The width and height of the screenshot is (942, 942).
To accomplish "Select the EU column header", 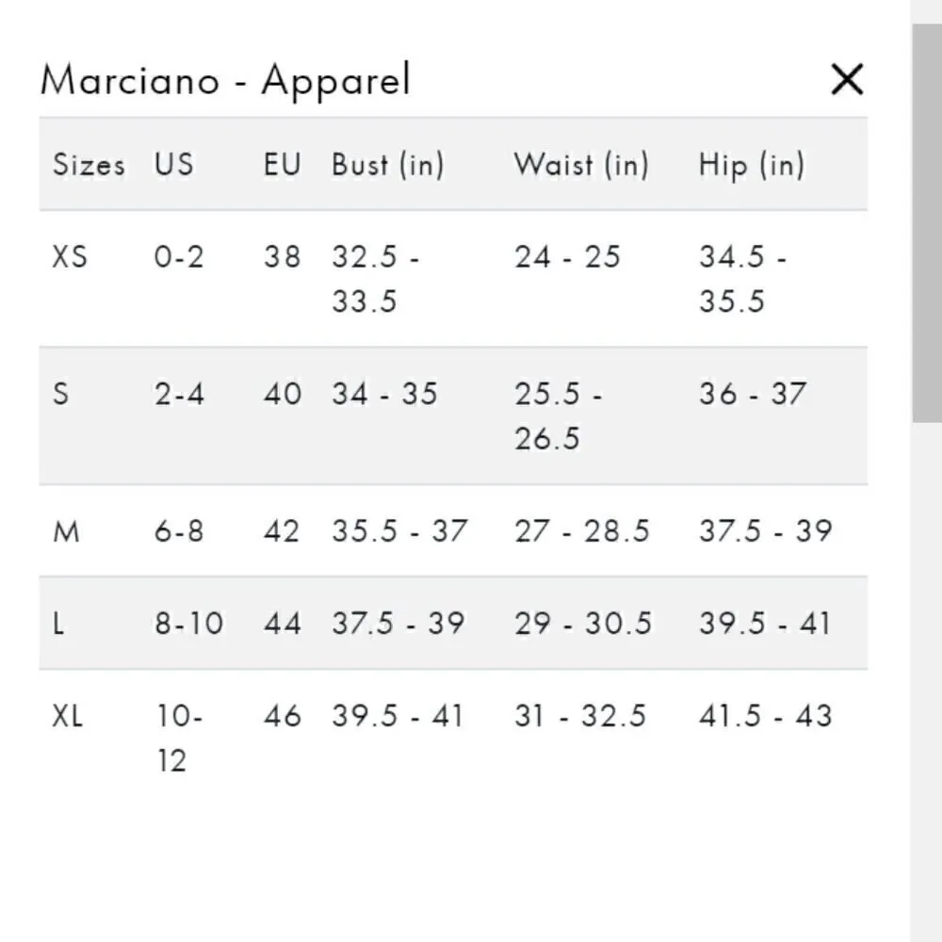I will point(282,165).
